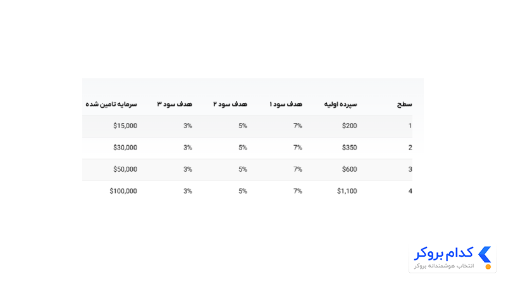Click the $30,000 funded capital cell

[x=125, y=148]
